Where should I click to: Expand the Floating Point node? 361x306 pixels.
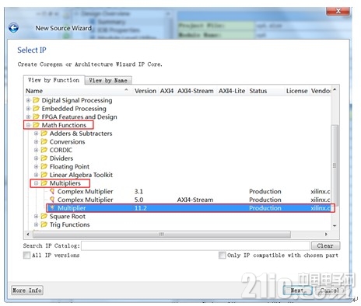coord(37,166)
